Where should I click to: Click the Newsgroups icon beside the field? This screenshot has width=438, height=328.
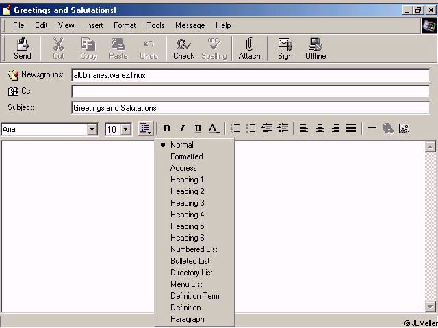tap(13, 75)
